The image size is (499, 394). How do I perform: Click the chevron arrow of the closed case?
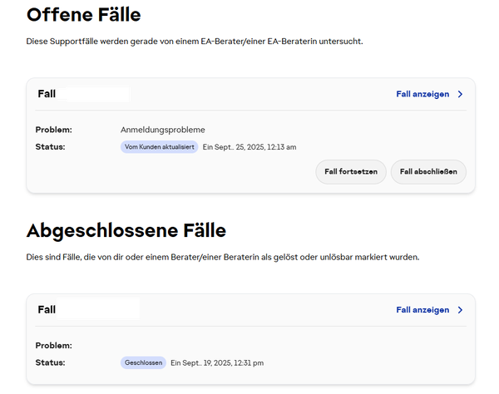(461, 310)
